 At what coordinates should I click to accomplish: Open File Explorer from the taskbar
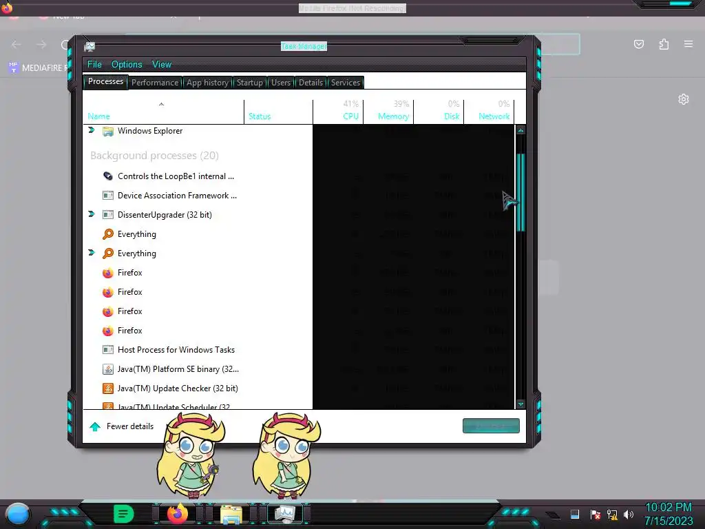click(x=231, y=514)
